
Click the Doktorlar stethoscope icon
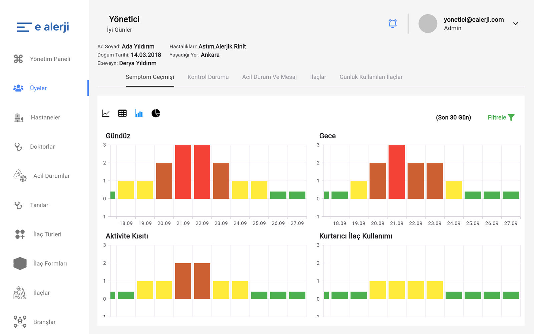tap(18, 147)
